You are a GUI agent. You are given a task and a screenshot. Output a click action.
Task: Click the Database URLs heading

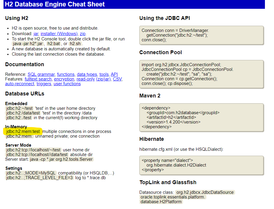point(25,94)
